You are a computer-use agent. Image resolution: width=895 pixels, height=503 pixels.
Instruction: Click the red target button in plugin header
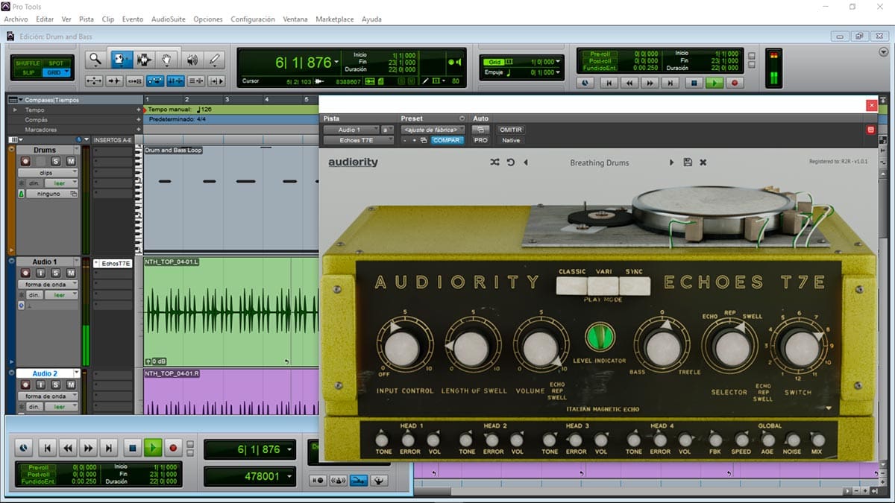click(870, 130)
